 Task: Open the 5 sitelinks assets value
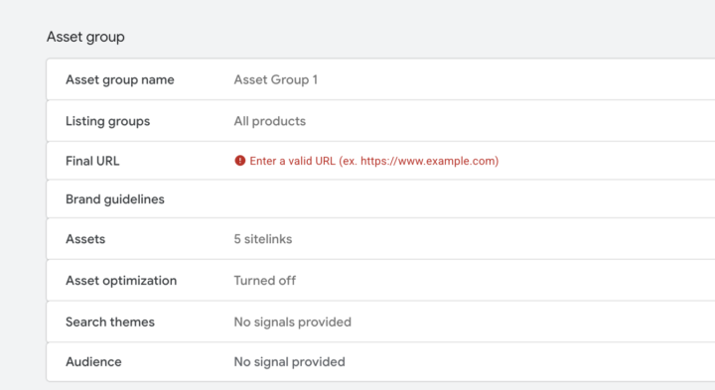pyautogui.click(x=263, y=239)
